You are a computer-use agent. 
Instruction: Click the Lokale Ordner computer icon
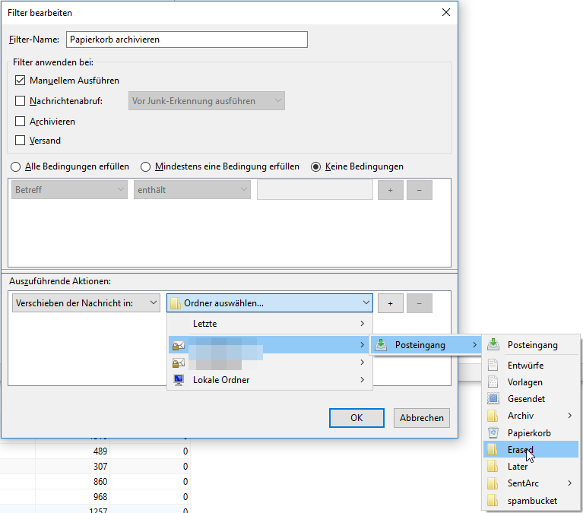tap(179, 379)
